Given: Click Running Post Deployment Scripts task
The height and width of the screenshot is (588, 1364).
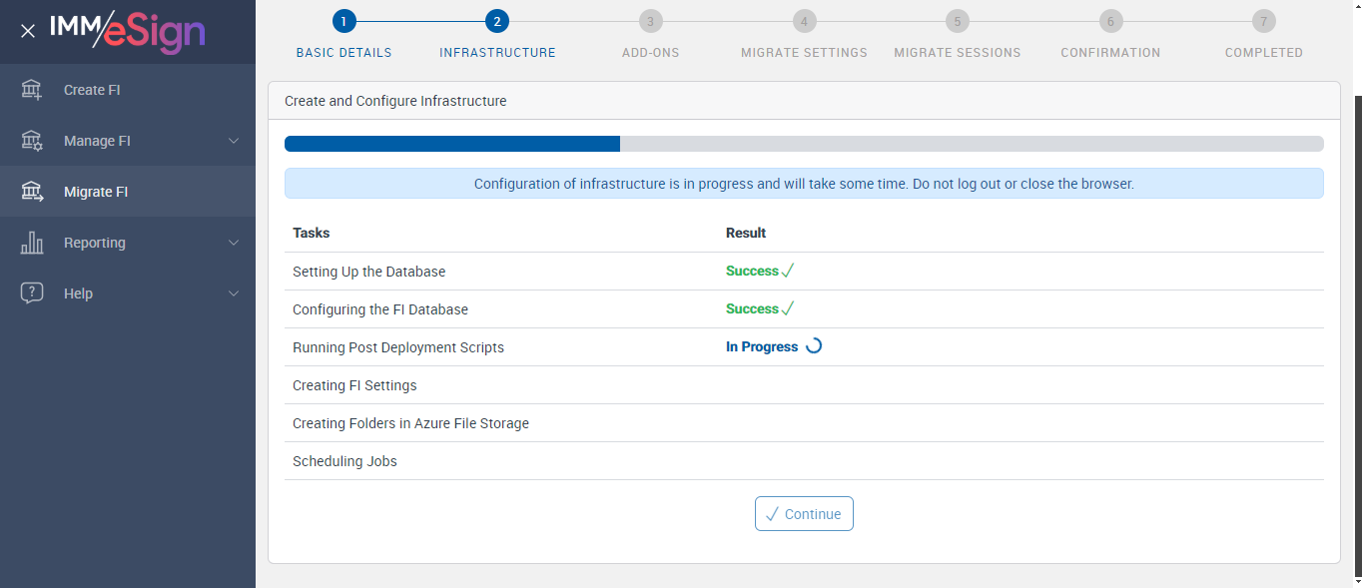Looking at the screenshot, I should [398, 347].
